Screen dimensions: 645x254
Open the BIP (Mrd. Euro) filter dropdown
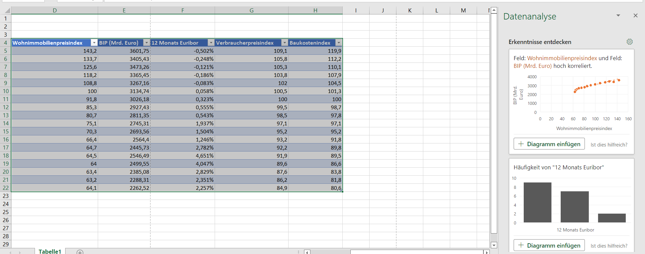point(146,43)
